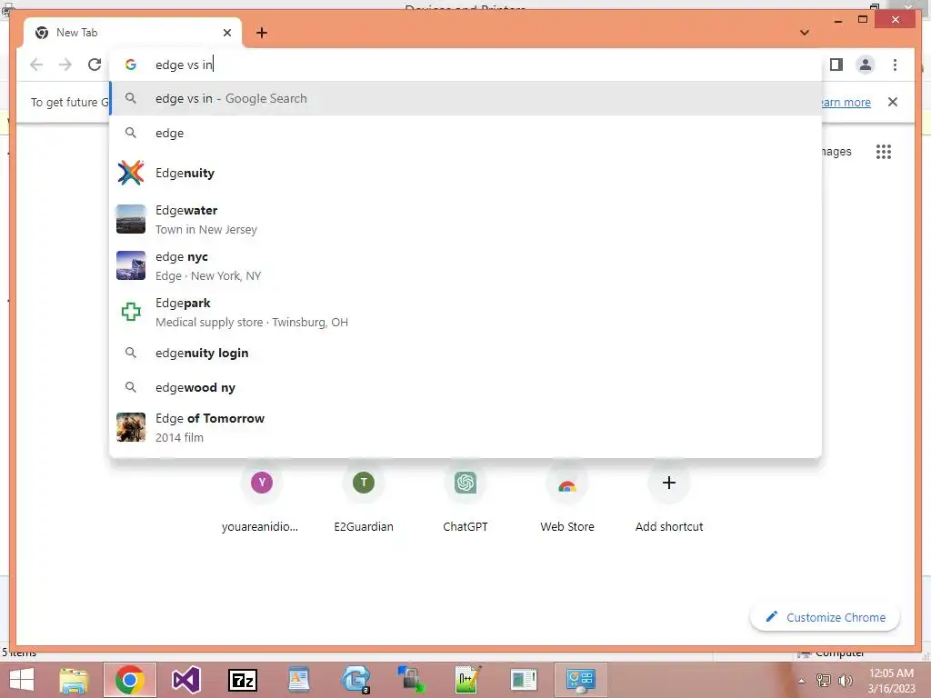Open 7-Zip from the taskbar
Image resolution: width=931 pixels, height=698 pixels.
[243, 680]
